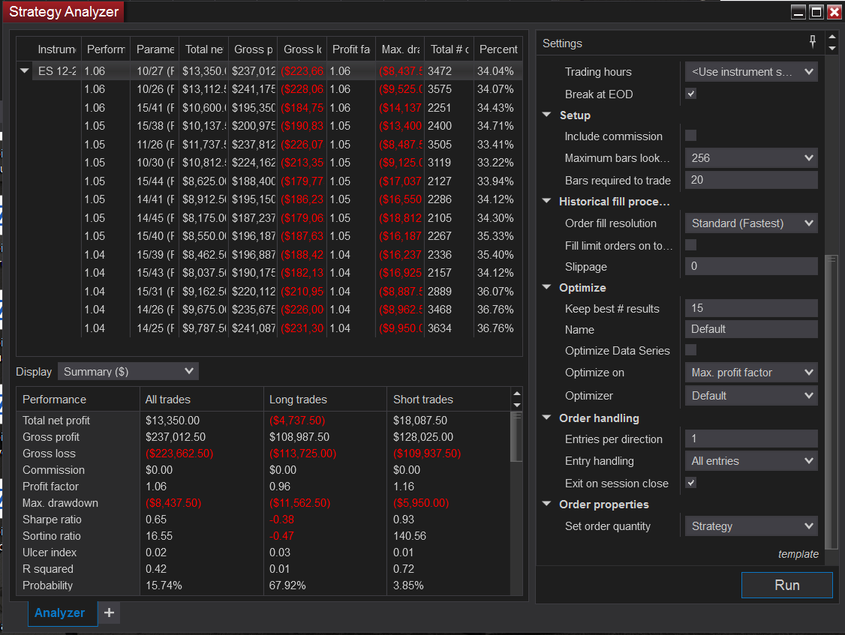Edit the Bars required to trade field
Screen dimensions: 845x635
pyautogui.click(x=751, y=180)
